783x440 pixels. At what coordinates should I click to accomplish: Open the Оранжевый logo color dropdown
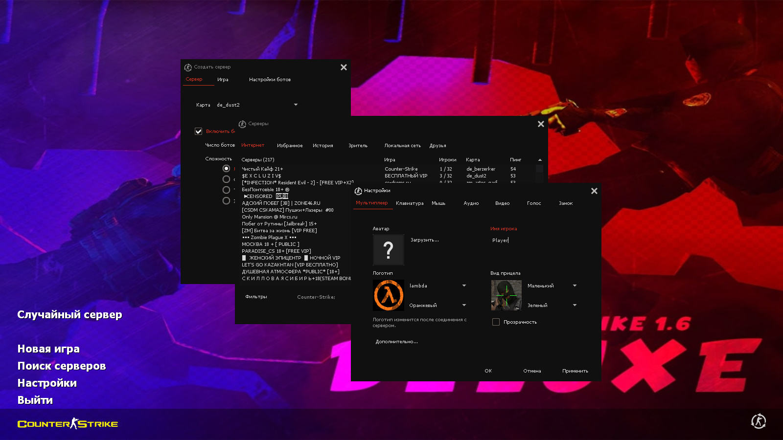(x=464, y=306)
